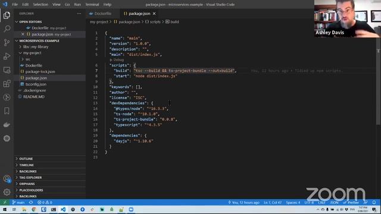This screenshot has width=381, height=214.
Task: Open the Windows Start menu
Action: (5, 209)
